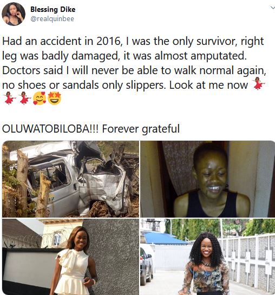Open the white dress photo

pos(71,257)
